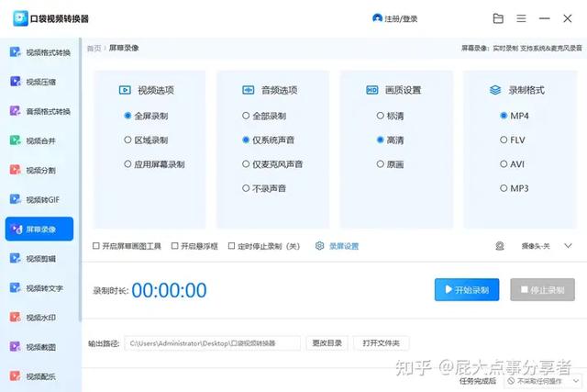Image resolution: width=587 pixels, height=392 pixels.
Task: Choose 仅系统声音 audio option
Action: point(246,140)
